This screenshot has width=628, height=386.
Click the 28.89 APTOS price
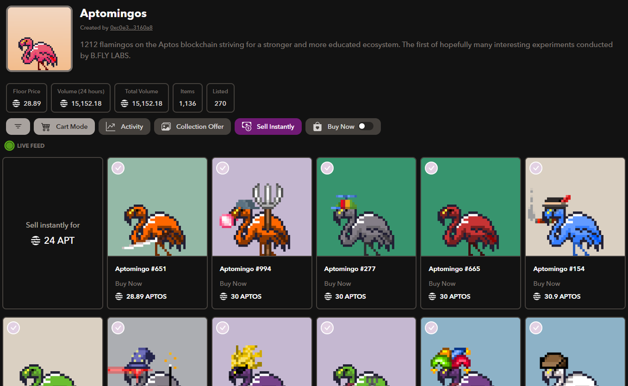(x=146, y=296)
